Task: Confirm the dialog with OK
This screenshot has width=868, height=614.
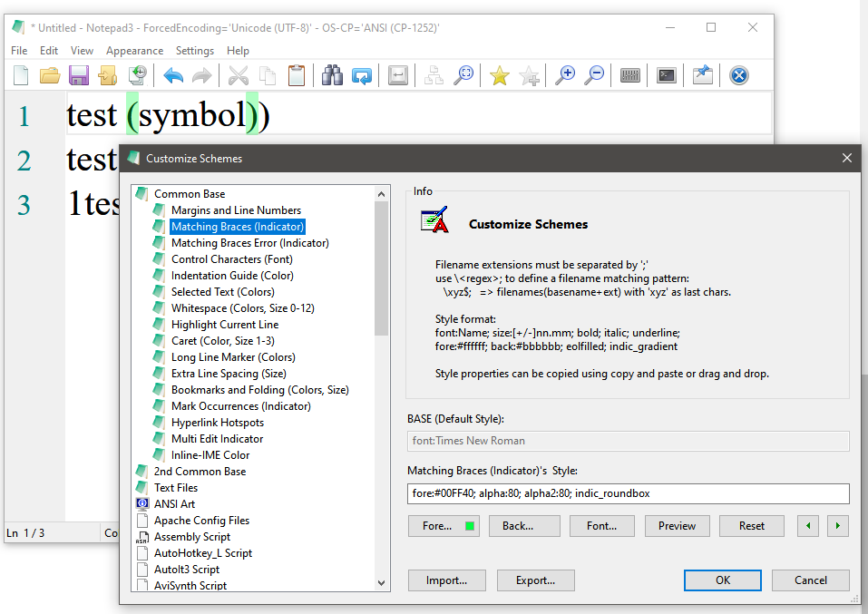Action: pyautogui.click(x=722, y=580)
